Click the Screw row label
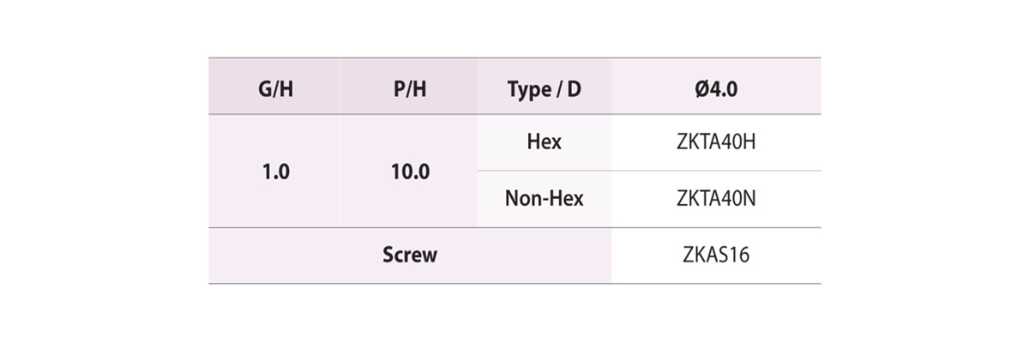The image size is (1029, 343). (410, 256)
